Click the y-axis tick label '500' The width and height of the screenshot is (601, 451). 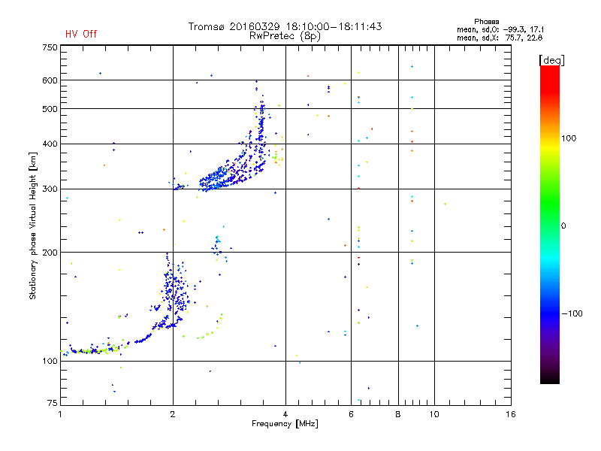point(50,109)
